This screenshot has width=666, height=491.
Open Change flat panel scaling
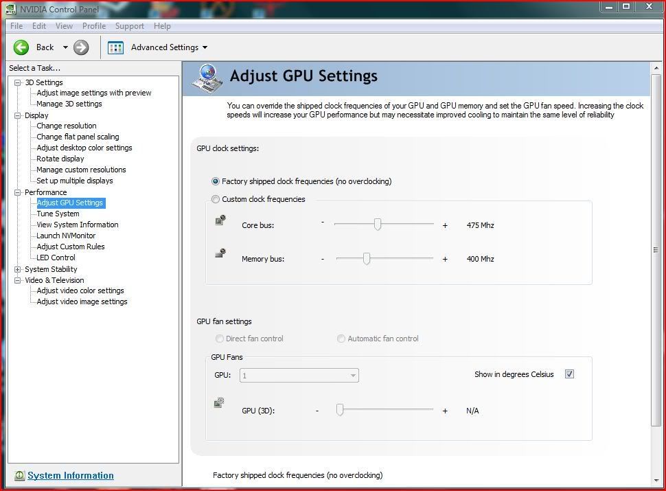click(x=78, y=137)
